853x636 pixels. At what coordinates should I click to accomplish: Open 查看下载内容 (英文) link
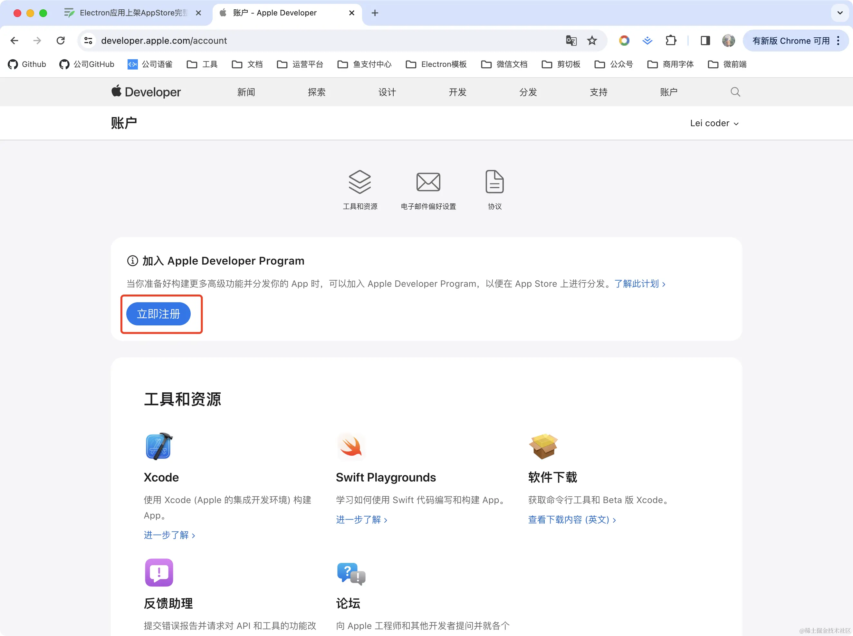[x=572, y=519]
